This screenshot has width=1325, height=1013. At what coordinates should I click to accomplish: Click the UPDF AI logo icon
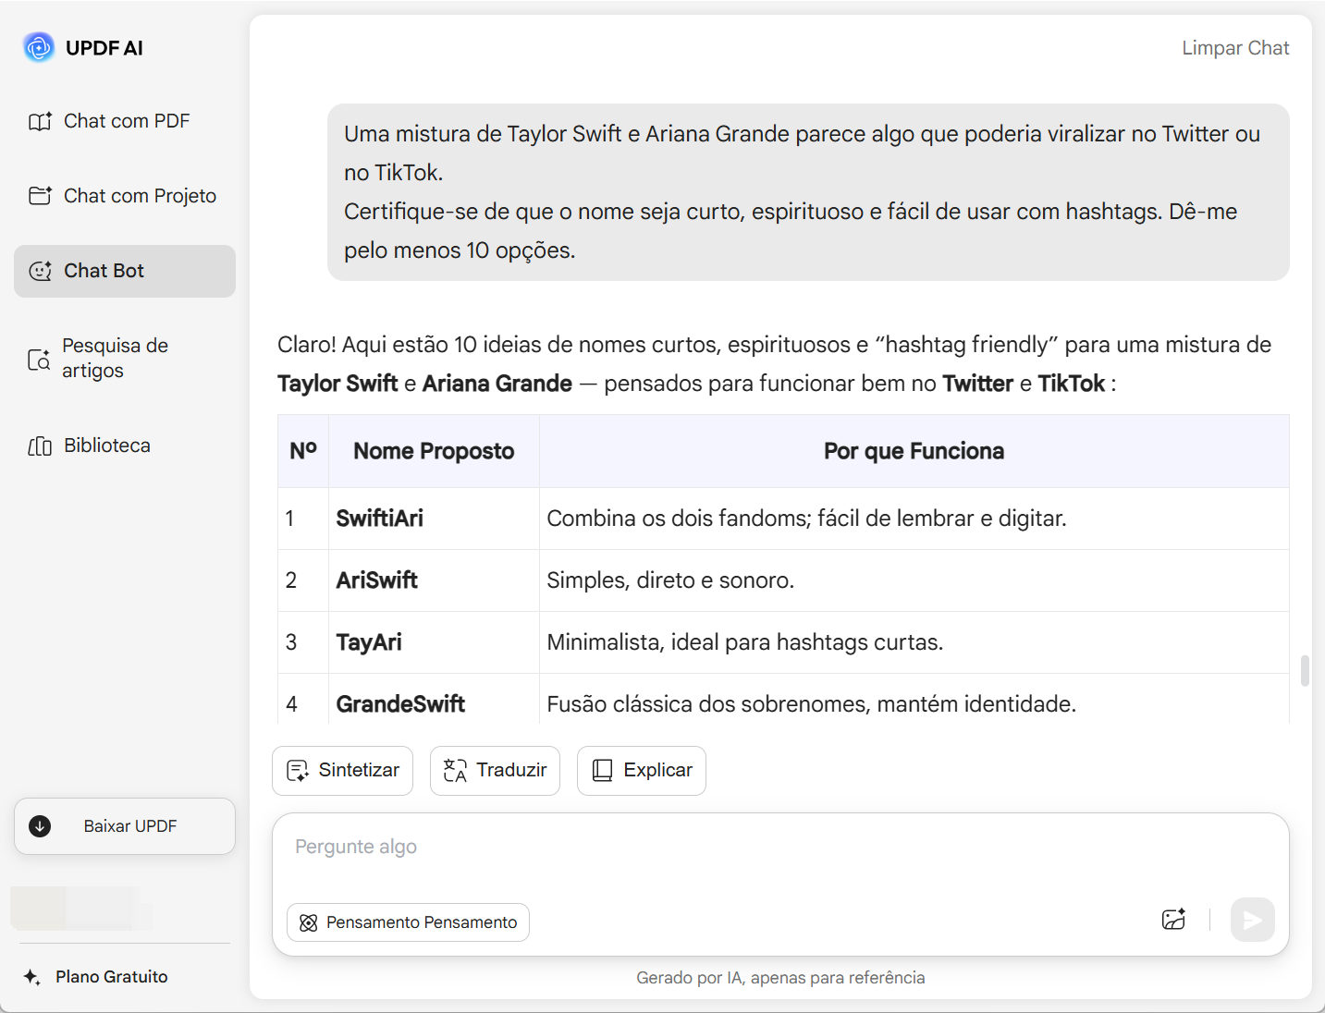click(39, 47)
